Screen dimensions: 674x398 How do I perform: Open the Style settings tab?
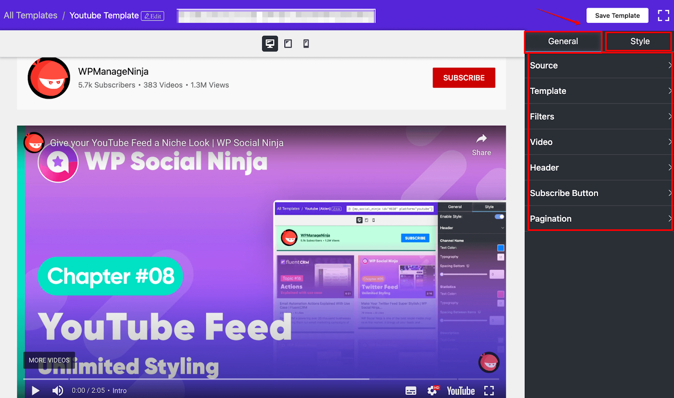(639, 41)
